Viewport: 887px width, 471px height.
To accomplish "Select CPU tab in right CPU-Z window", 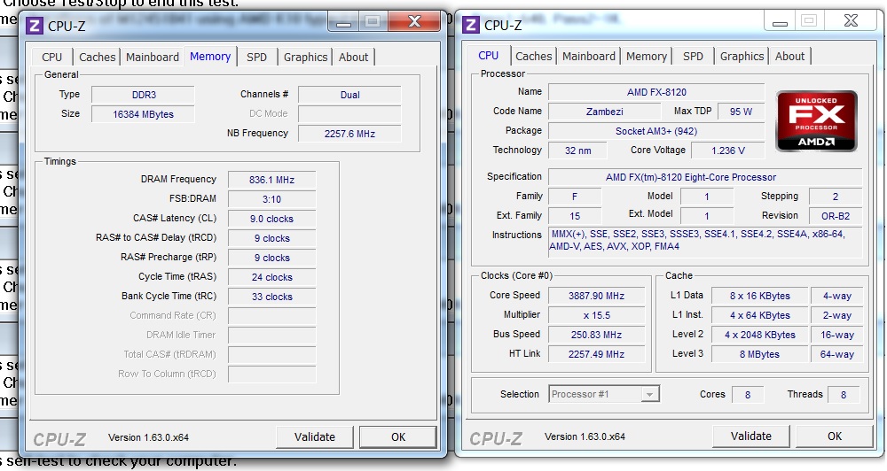I will (488, 56).
